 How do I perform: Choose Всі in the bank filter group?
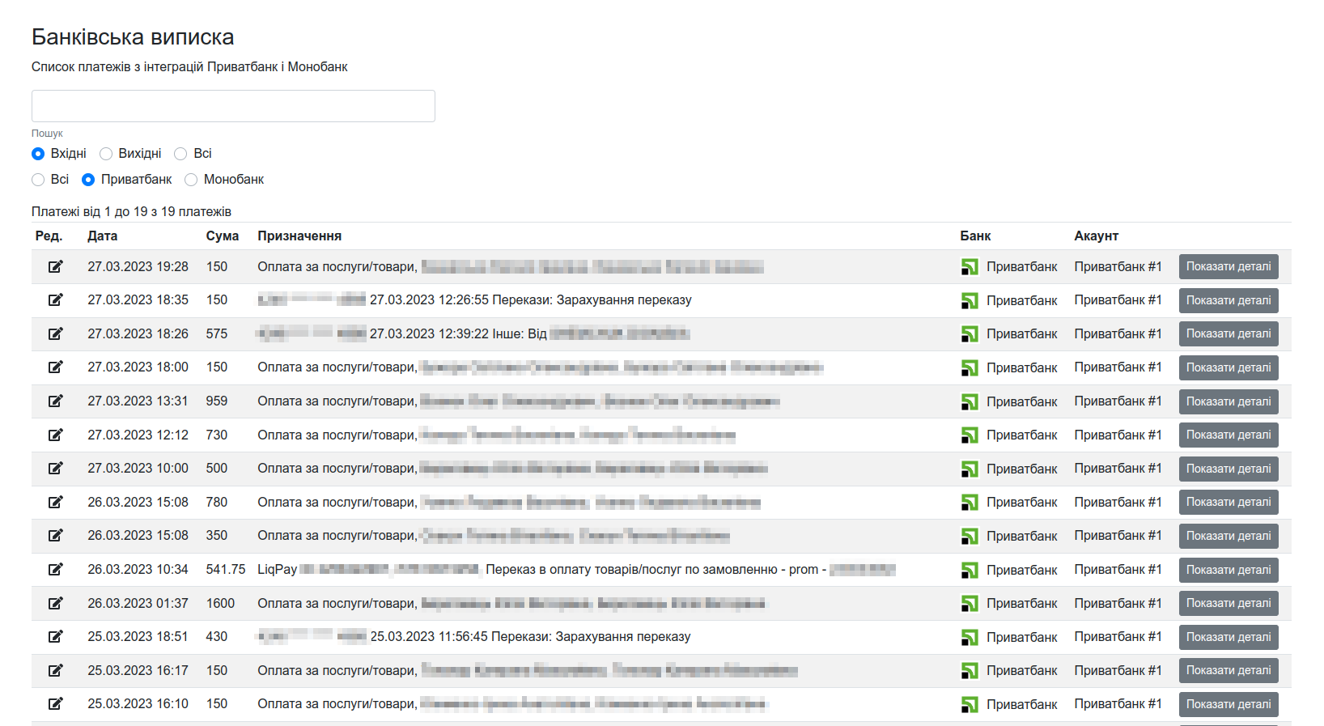click(38, 180)
